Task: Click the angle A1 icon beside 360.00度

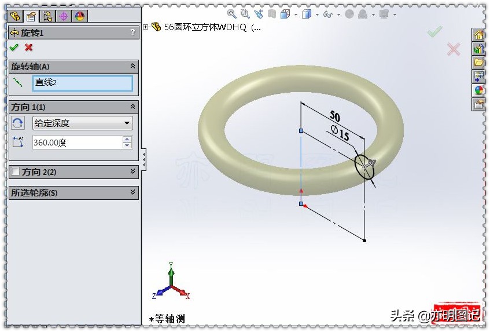Action: point(18,142)
